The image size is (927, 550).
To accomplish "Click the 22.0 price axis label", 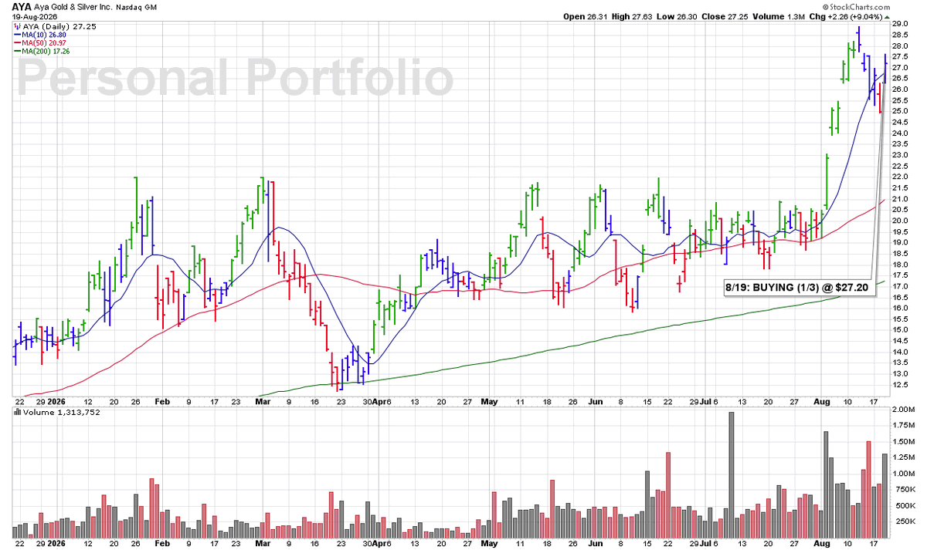I will [900, 177].
